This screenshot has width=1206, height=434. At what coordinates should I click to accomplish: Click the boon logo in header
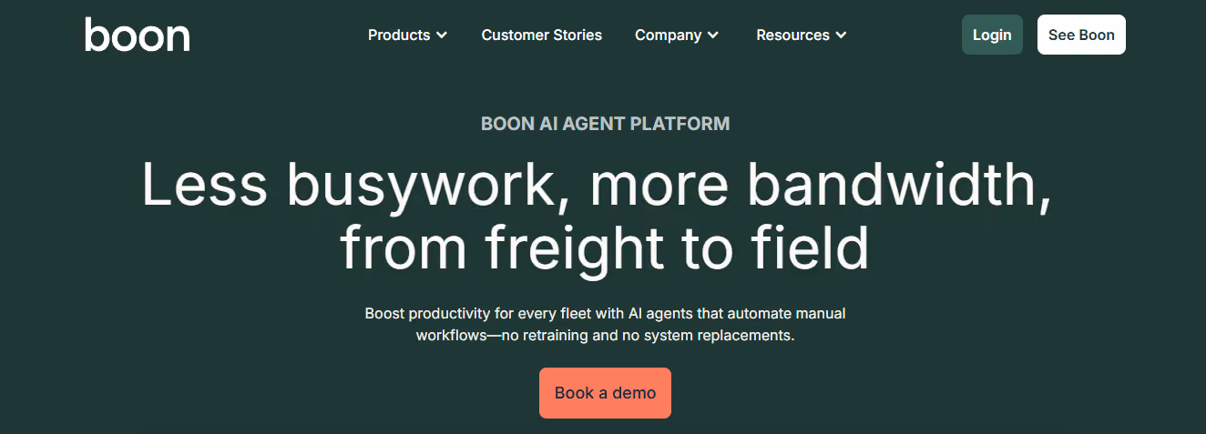138,35
